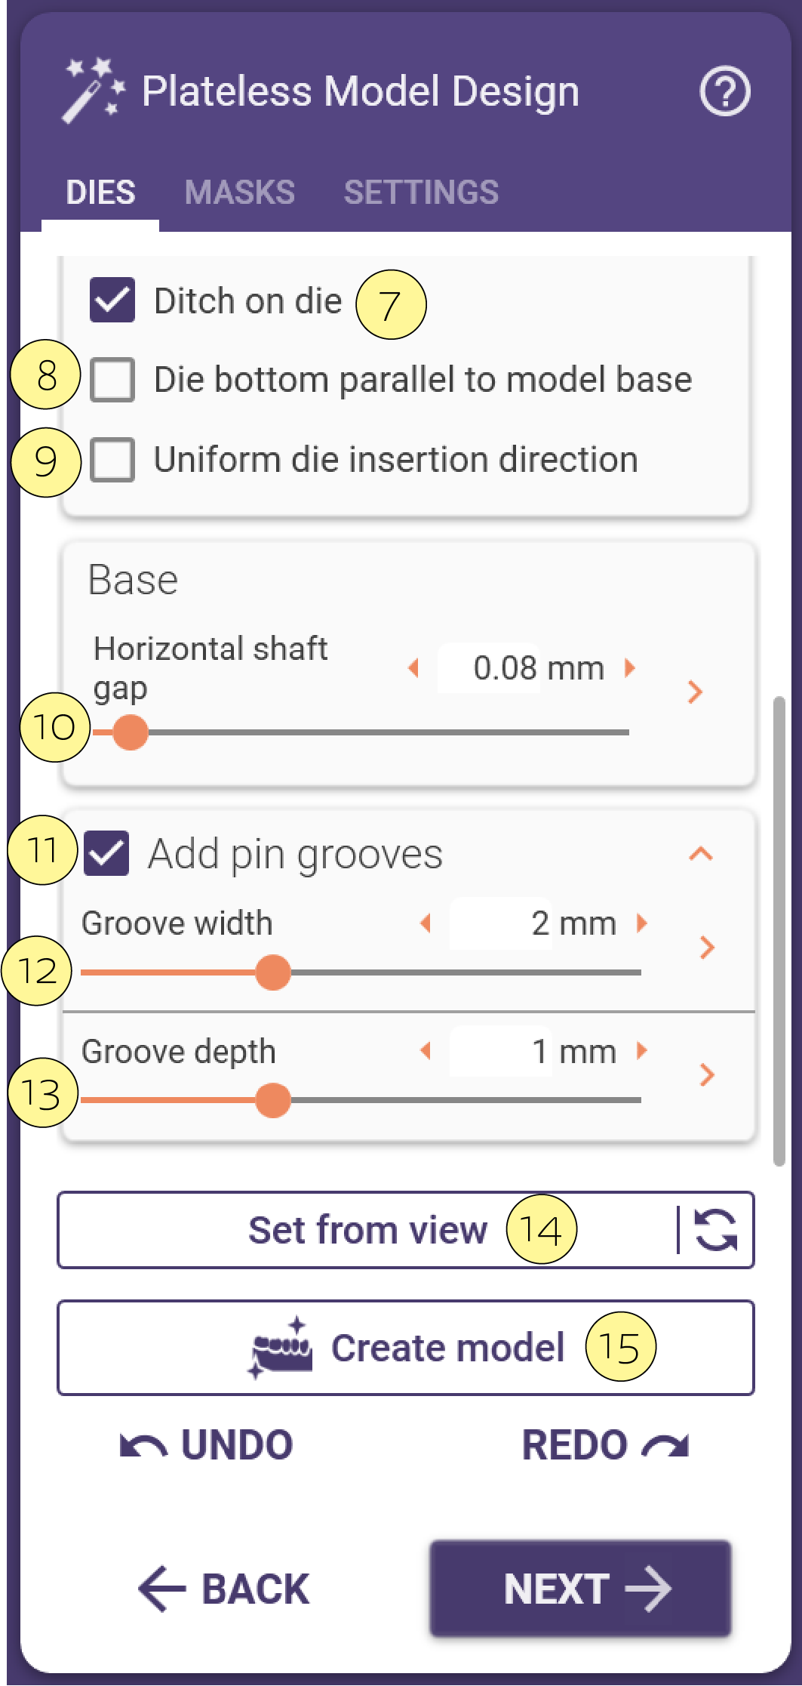Screen dimensions: 802x1686
Task: Expand Horizontal shaft gap options chevron
Action: tap(696, 692)
